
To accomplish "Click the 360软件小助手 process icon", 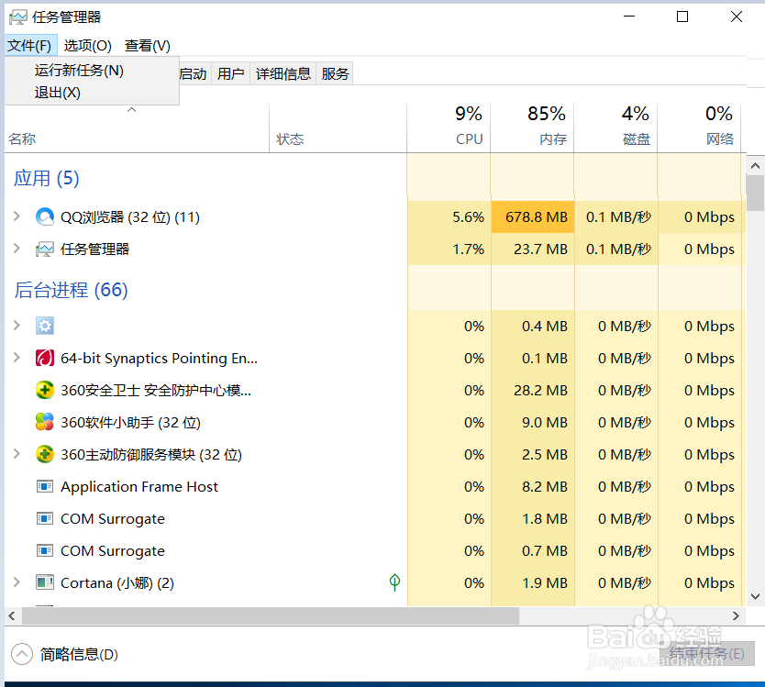I will tap(45, 422).
